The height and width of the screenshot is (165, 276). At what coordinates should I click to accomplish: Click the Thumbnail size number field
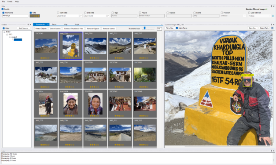click(159, 29)
